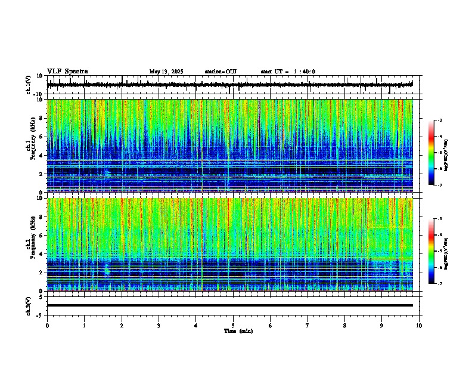Viewport: 472px width, 365px height.
Task: Click the thick black ch.3 voltage trace
Action: click(x=230, y=305)
